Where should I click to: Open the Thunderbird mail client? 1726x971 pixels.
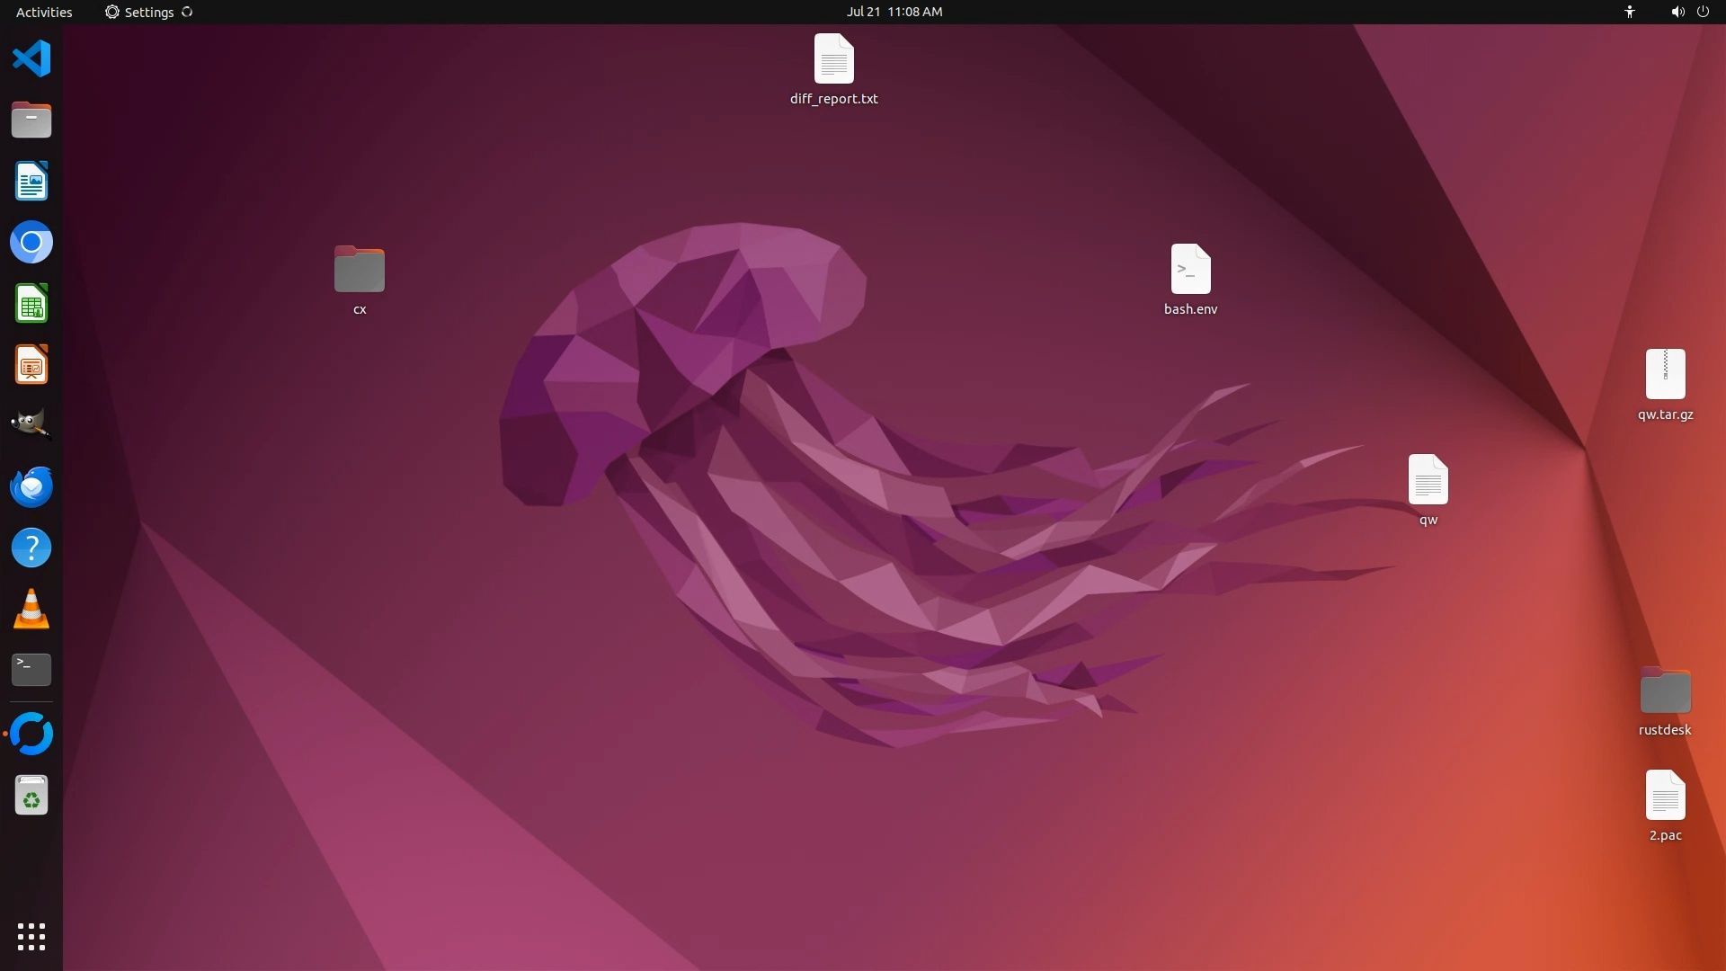pos(31,486)
